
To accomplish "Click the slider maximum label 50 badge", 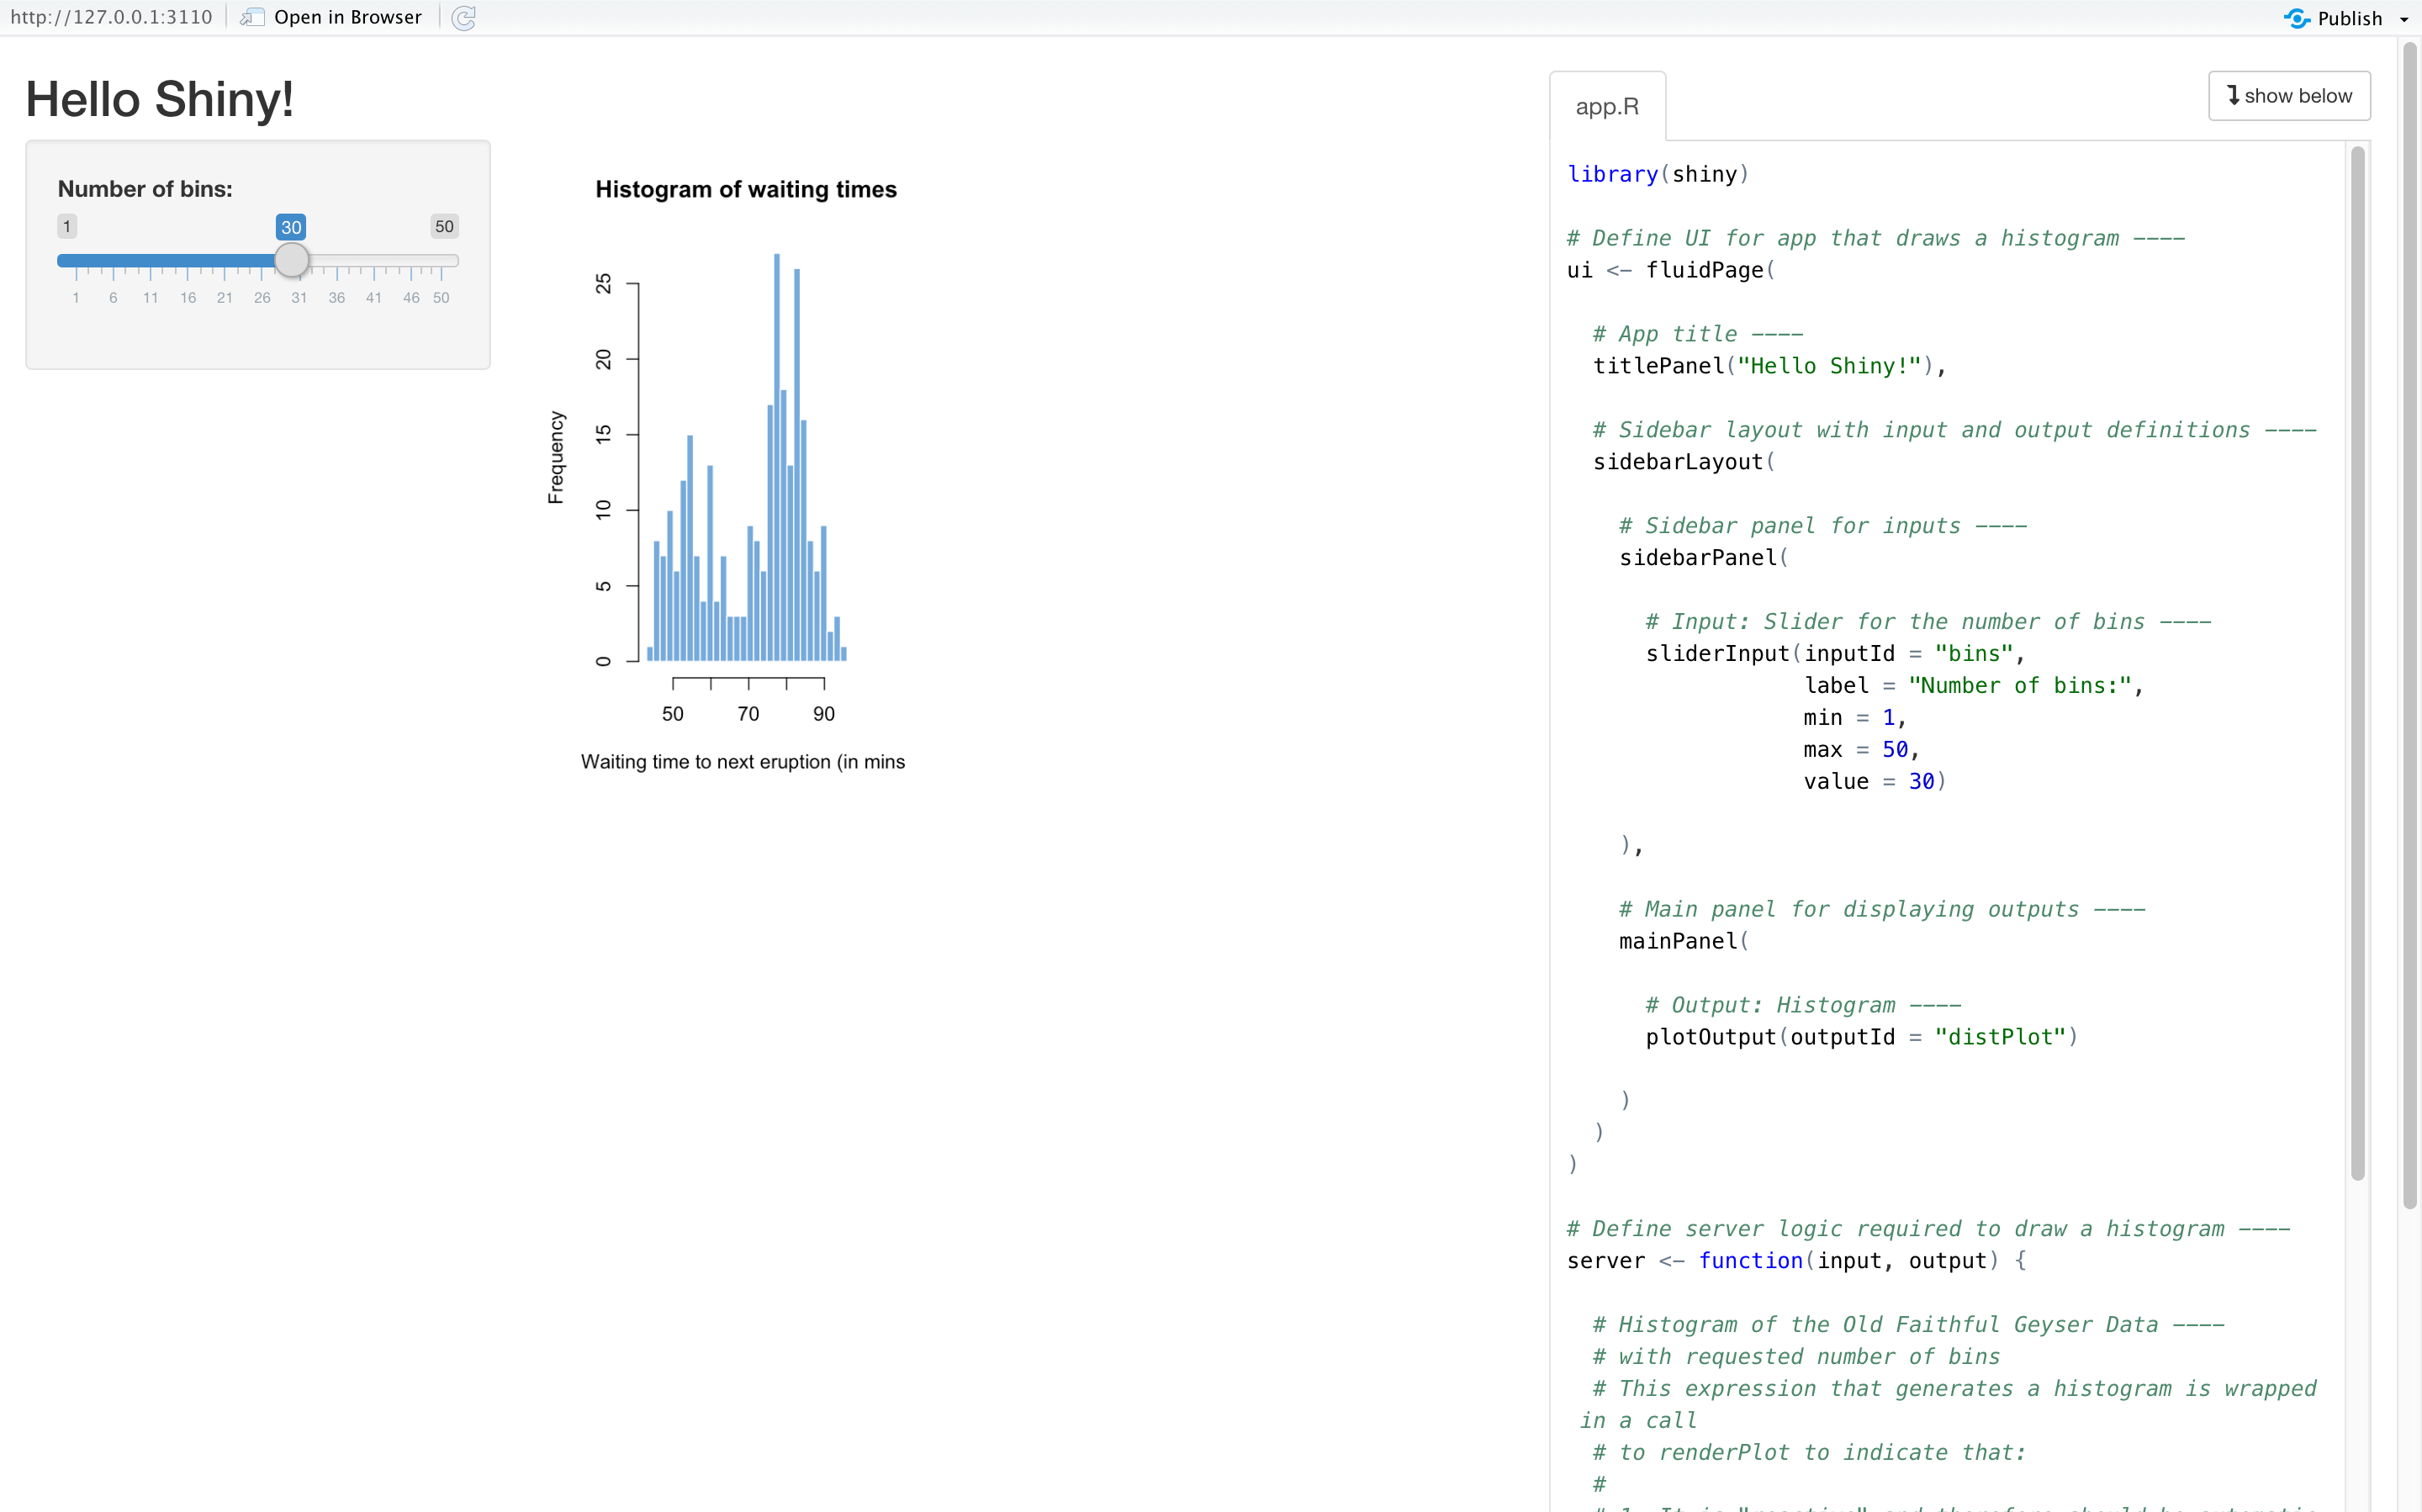I will point(444,226).
